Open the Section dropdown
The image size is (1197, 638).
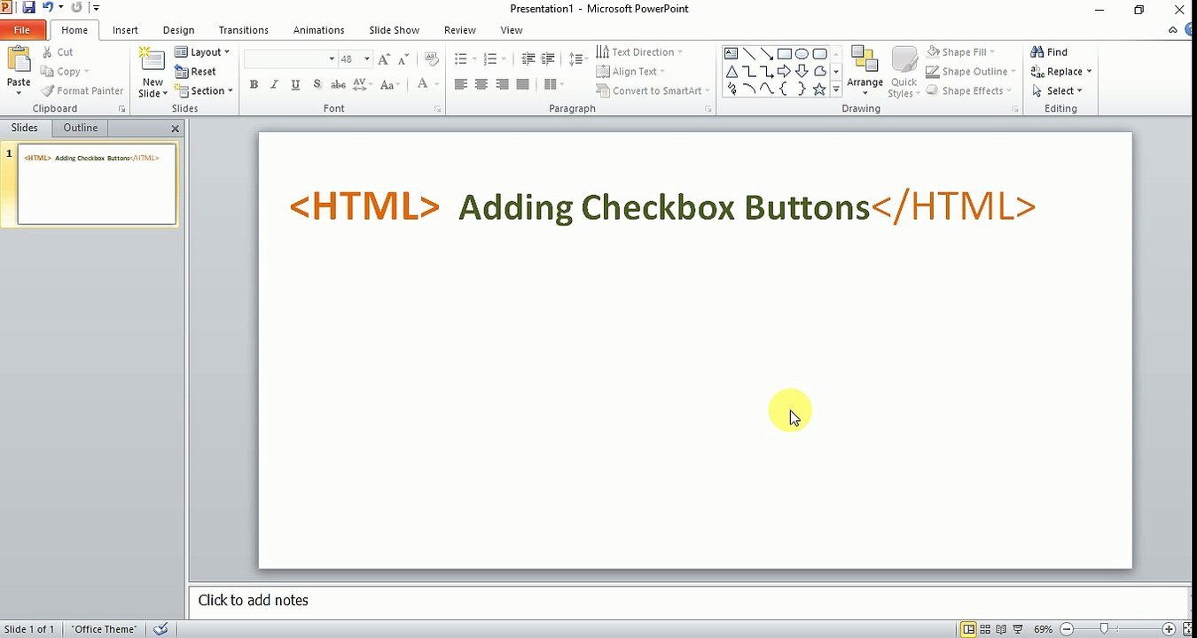[204, 90]
